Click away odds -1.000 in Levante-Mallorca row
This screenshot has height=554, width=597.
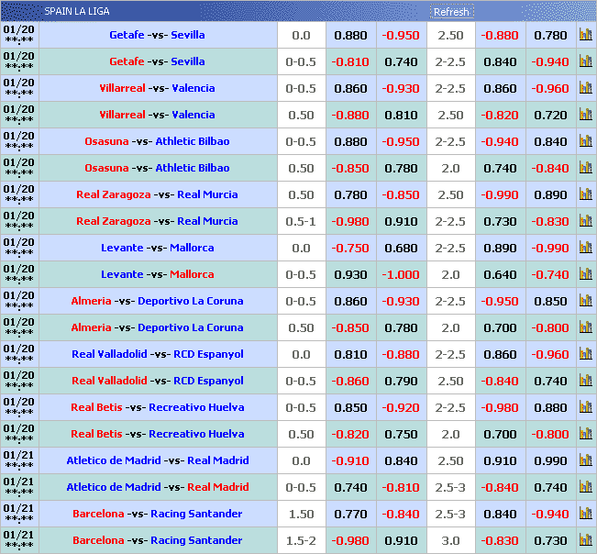pyautogui.click(x=401, y=274)
